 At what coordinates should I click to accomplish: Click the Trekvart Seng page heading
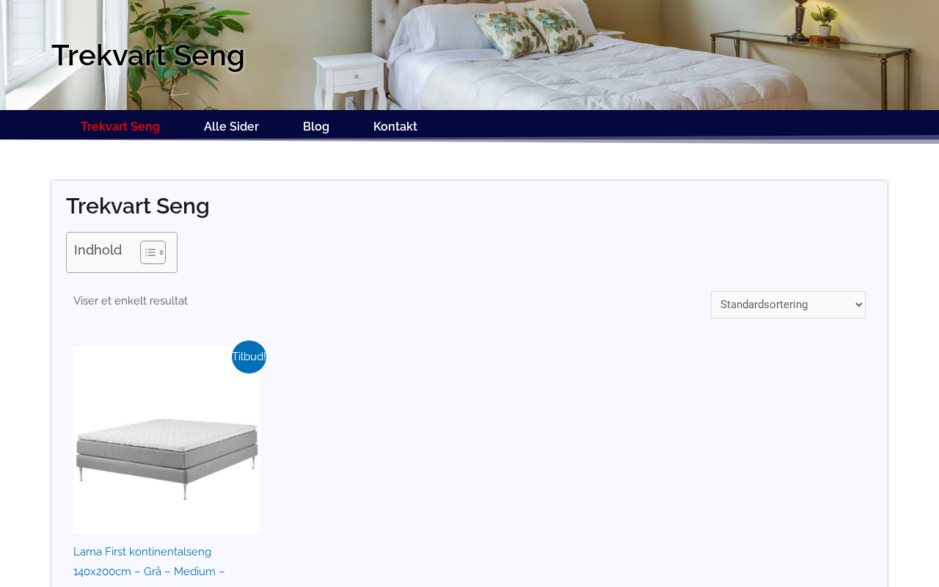pyautogui.click(x=138, y=206)
